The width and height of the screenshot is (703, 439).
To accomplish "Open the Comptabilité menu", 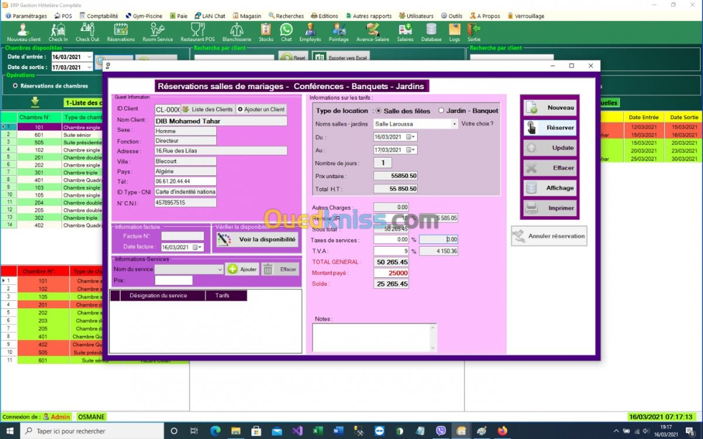I will tap(98, 16).
